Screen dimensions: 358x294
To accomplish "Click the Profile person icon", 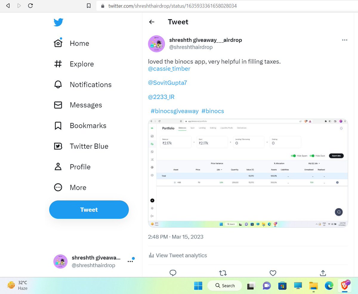I will tap(58, 167).
